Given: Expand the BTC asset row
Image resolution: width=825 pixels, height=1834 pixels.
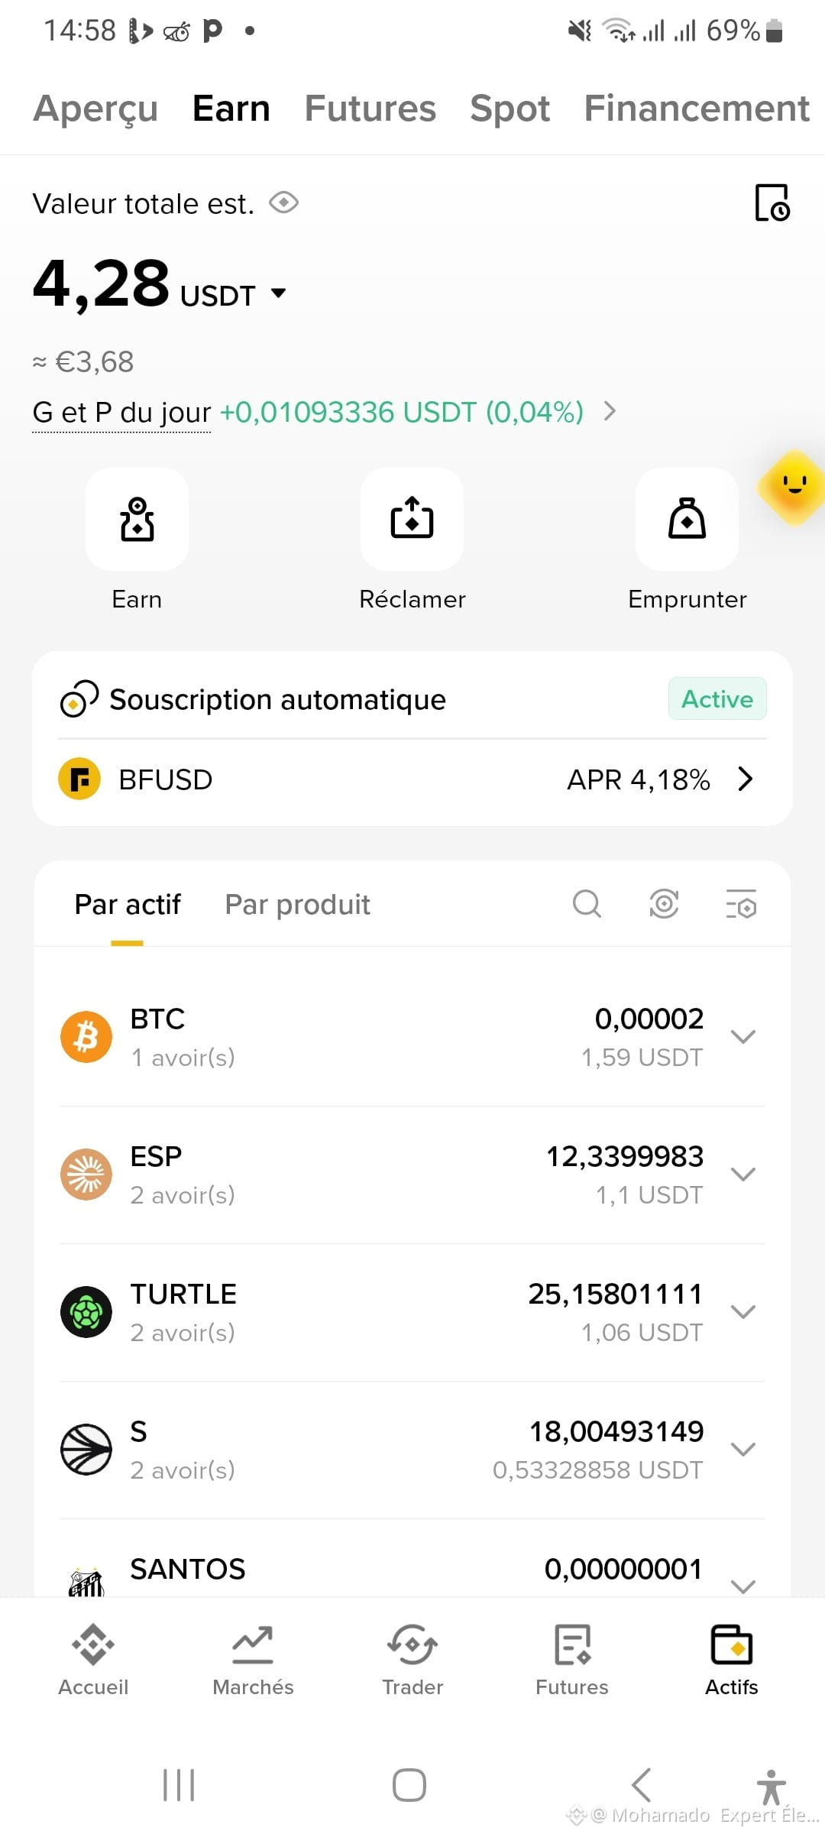Looking at the screenshot, I should click(412, 1037).
